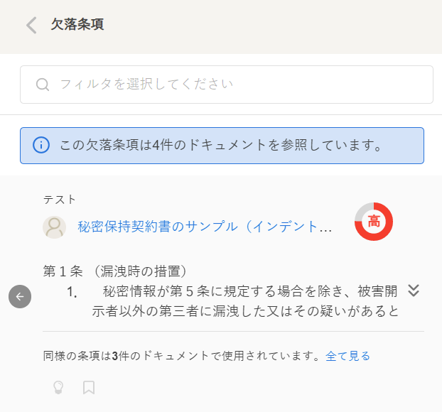Click the 全て見る link
Screen dimensions: 442x412
348,356
